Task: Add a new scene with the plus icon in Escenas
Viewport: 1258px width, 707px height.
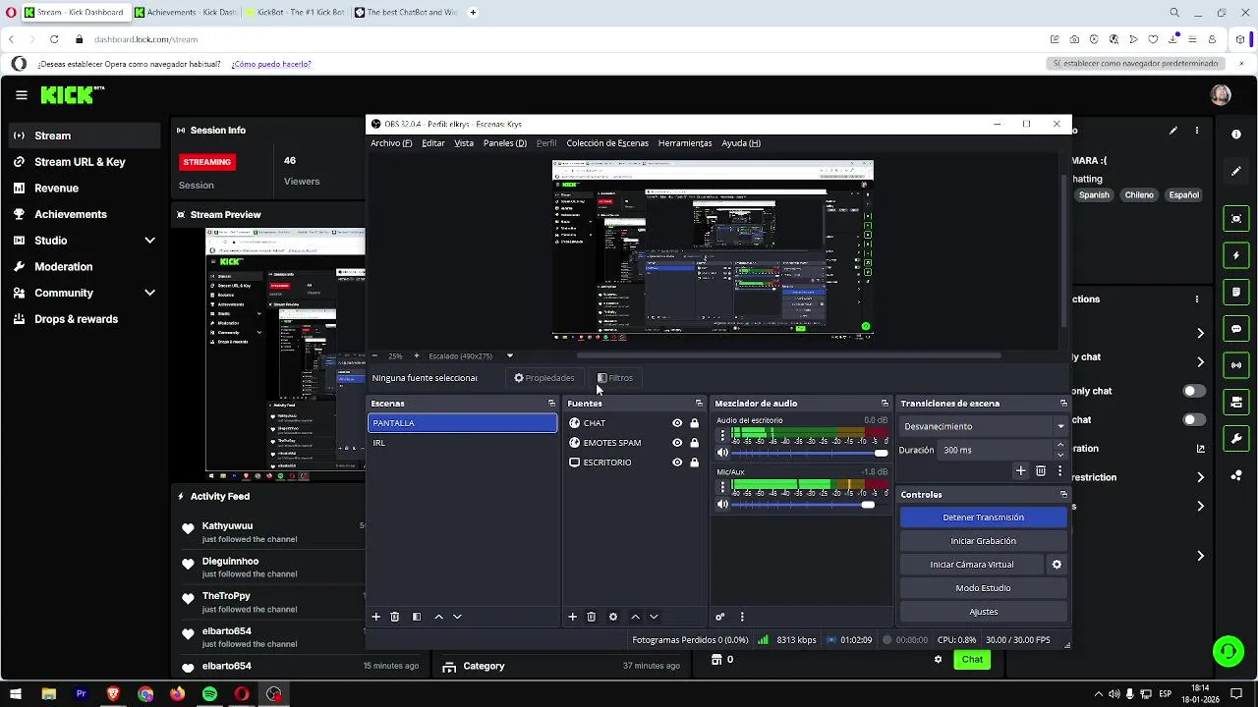Action: tap(375, 617)
